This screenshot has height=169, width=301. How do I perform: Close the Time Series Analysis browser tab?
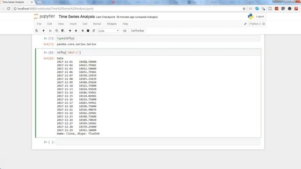[x=32, y=2]
